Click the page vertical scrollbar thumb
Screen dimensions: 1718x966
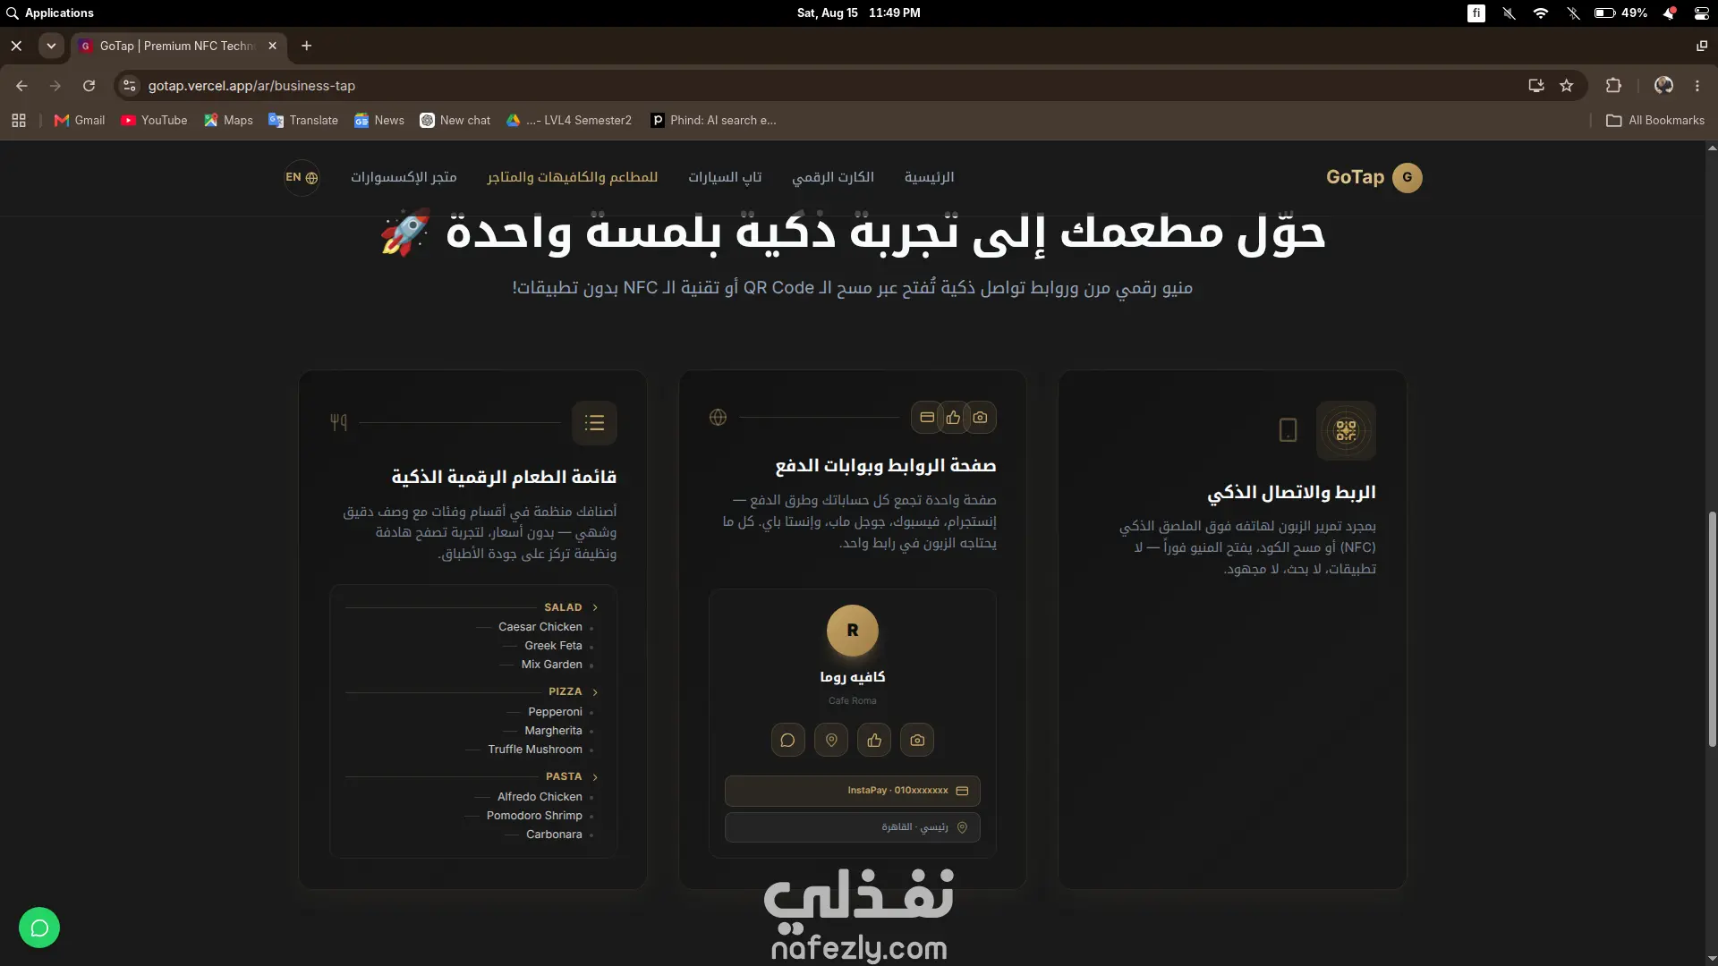pyautogui.click(x=1712, y=629)
